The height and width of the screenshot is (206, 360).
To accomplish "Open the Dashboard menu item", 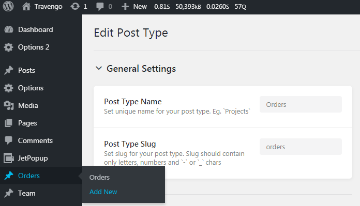I will coord(35,29).
